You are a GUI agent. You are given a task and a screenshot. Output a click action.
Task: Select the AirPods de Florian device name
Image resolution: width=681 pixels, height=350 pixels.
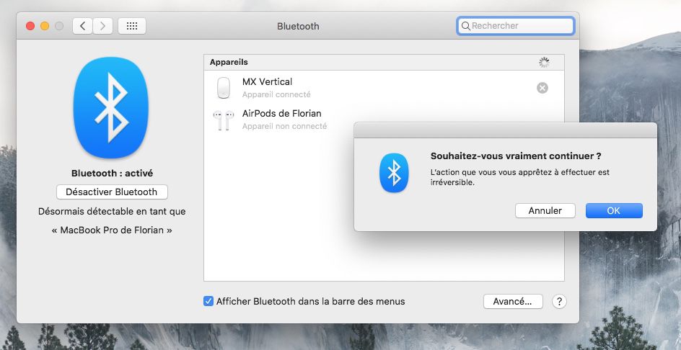pyautogui.click(x=281, y=113)
